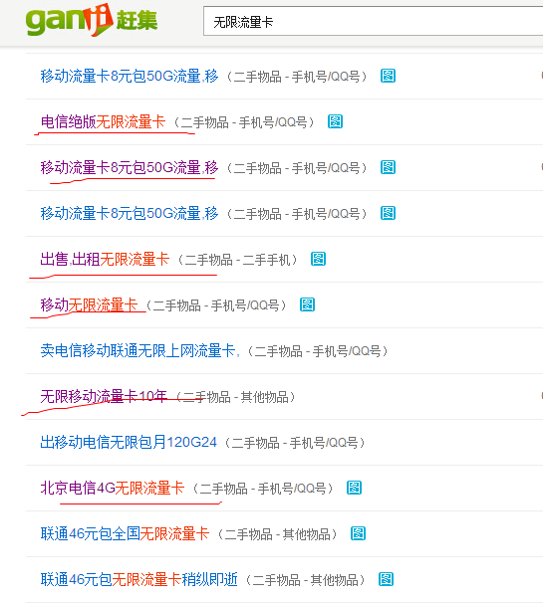Image resolution: width=543 pixels, height=603 pixels.
Task: Open the 电信绝版无限流量卡 listing
Action: point(103,122)
